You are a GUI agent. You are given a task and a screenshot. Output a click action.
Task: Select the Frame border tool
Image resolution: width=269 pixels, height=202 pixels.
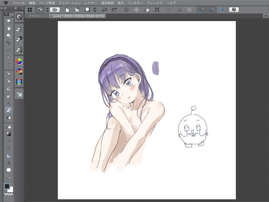[9, 149]
